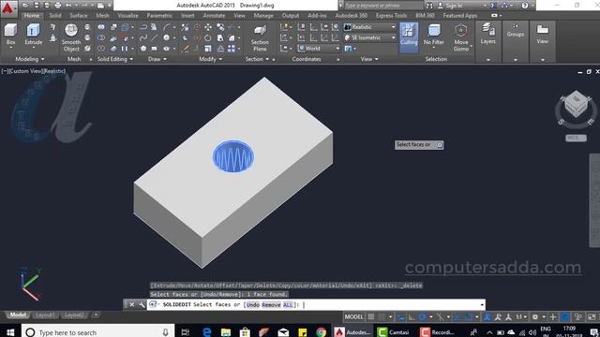Click ALL option in command line
This screenshot has width=600, height=337.
point(288,304)
